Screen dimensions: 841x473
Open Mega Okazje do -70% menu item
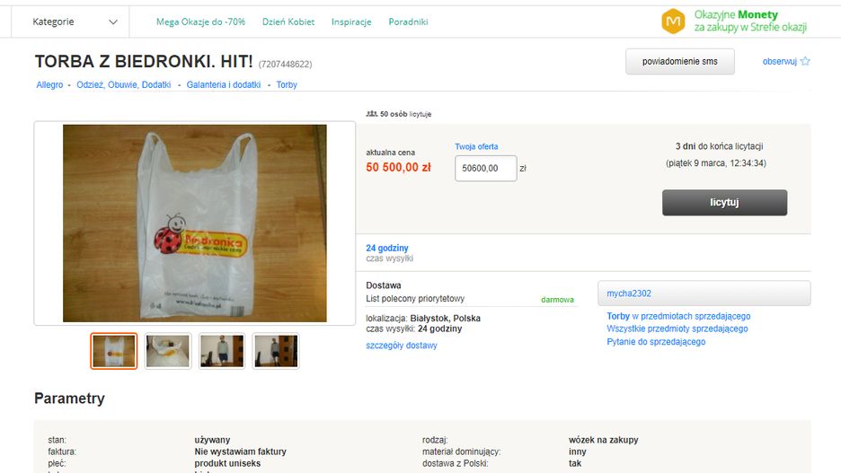[200, 22]
